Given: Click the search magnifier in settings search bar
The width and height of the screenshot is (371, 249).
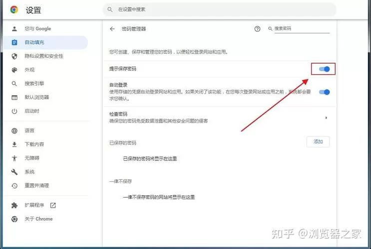Looking at the screenshot, I should (110, 9).
